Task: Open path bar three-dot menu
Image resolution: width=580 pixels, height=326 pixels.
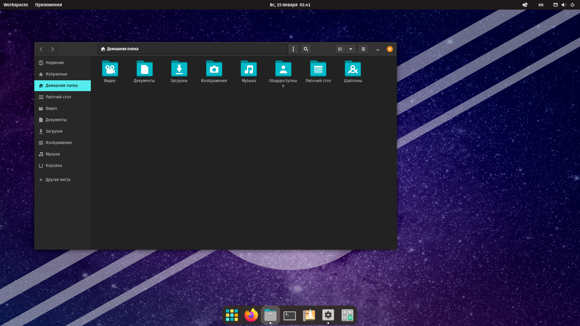Action: (293, 49)
